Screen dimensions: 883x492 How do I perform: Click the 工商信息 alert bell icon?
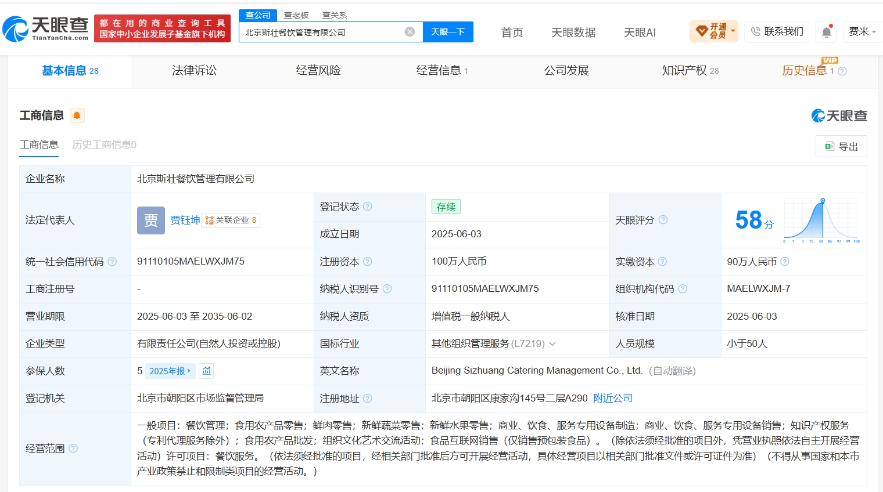pyautogui.click(x=77, y=115)
